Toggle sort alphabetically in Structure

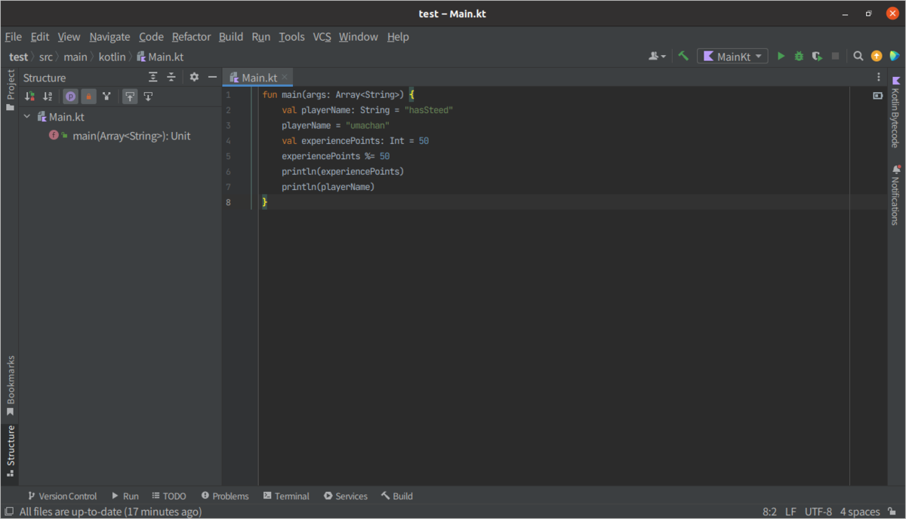[x=48, y=97]
